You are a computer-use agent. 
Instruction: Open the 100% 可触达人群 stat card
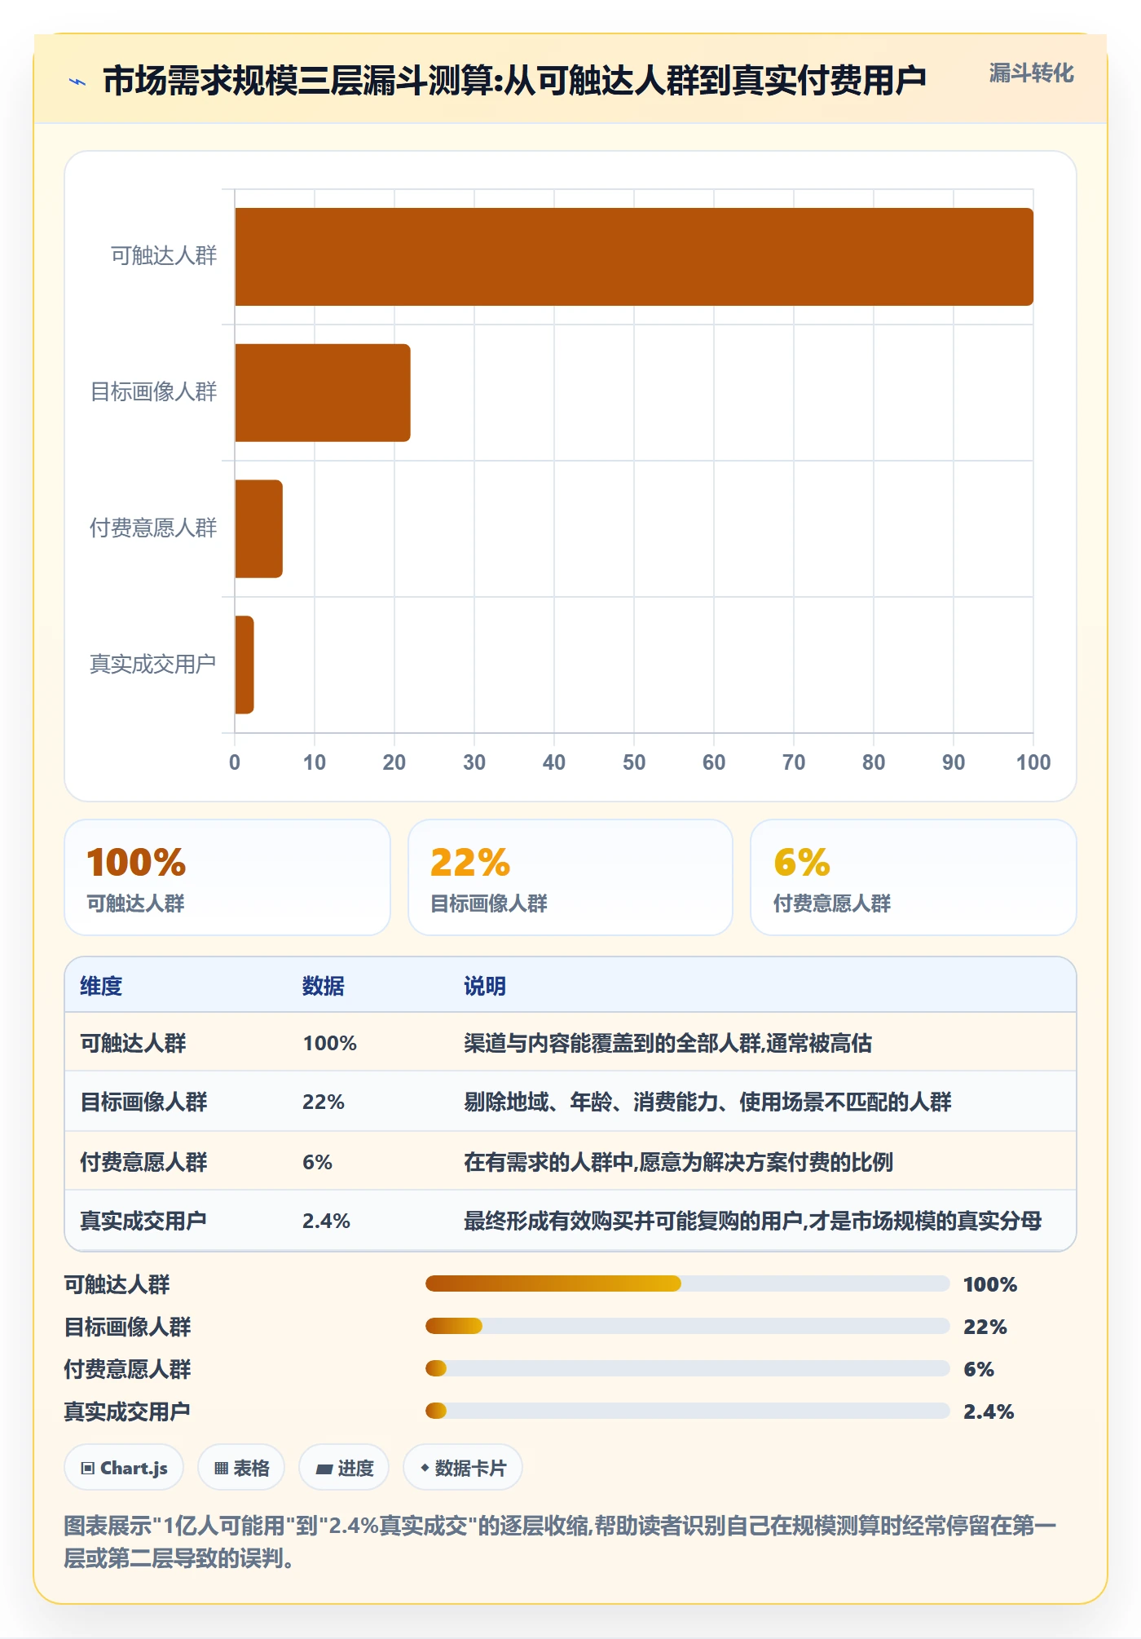(227, 877)
